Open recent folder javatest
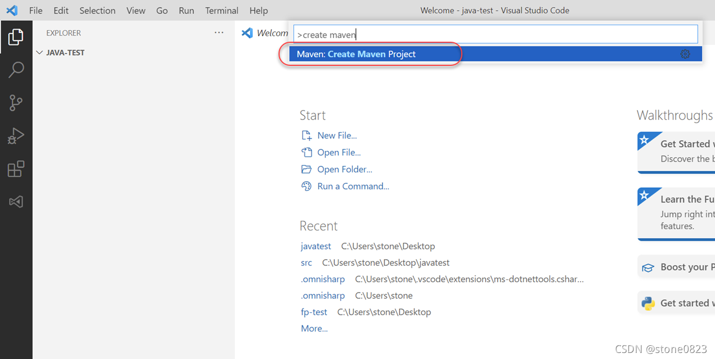Viewport: 715px width, 359px height. [316, 246]
